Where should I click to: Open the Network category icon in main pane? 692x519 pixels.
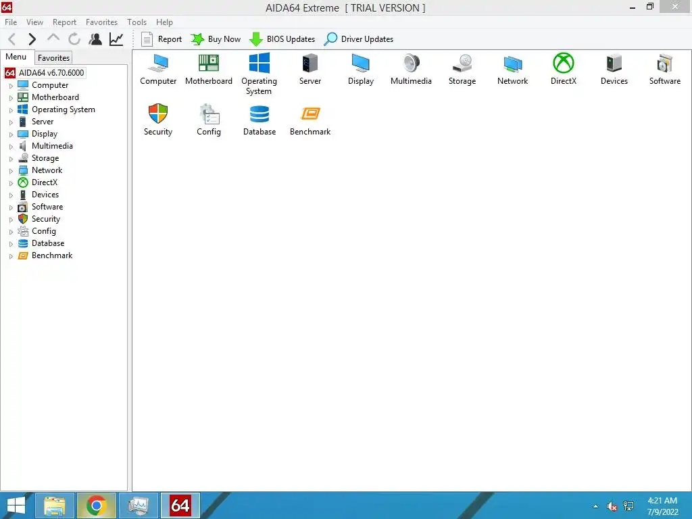click(512, 70)
